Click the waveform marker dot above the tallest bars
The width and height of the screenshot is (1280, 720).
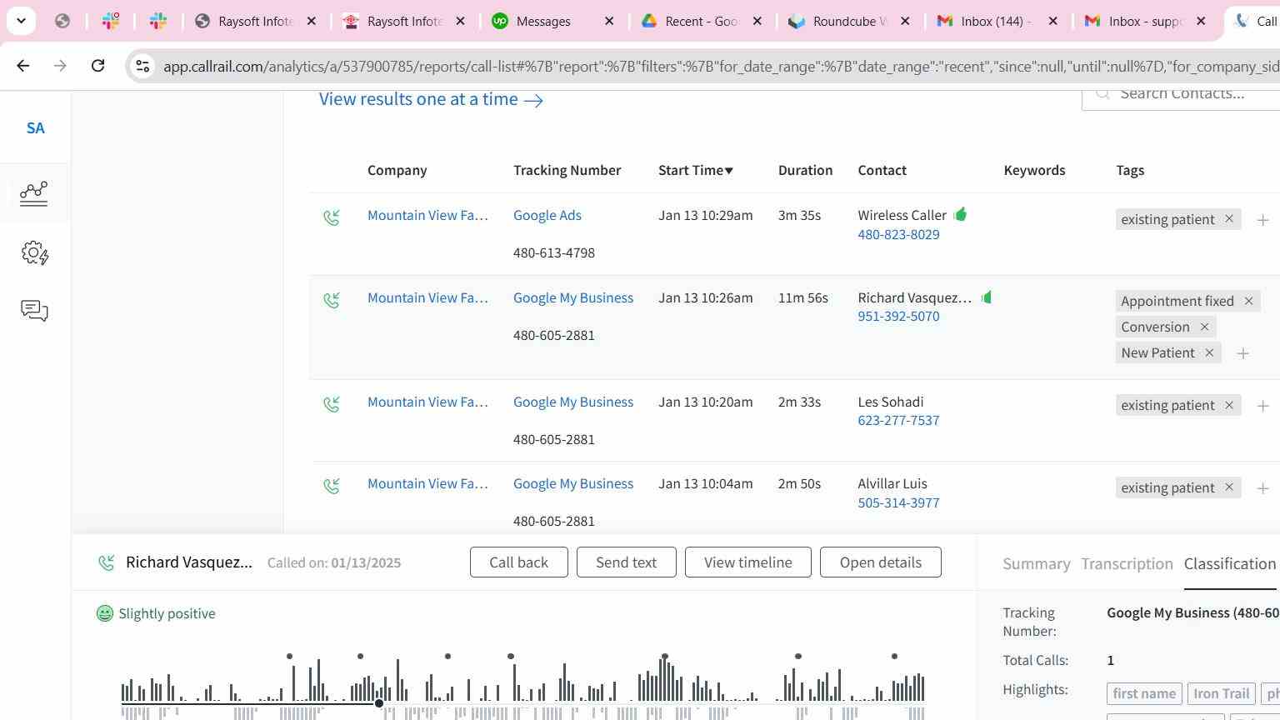click(x=664, y=657)
